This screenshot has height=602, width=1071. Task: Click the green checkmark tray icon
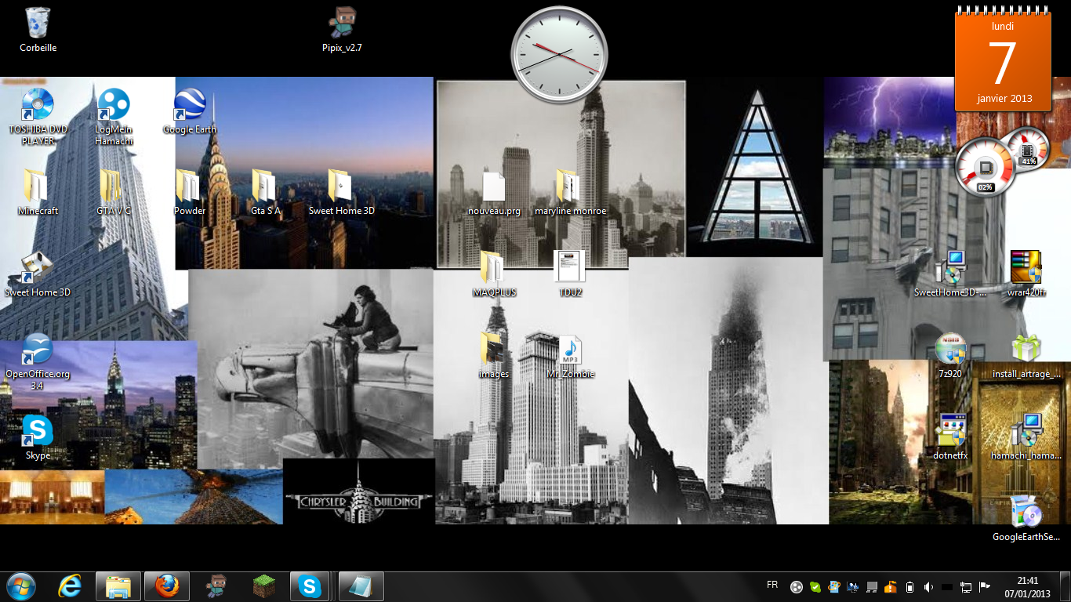point(815,586)
